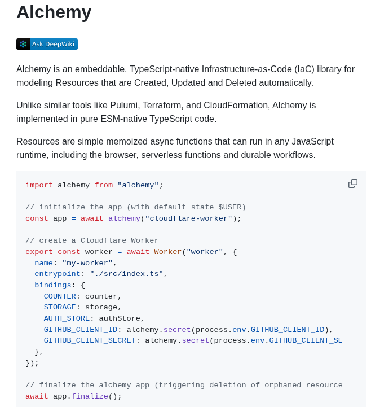The height and width of the screenshot is (407, 380).
Task: Click the Alchemy page heading
Action: [x=54, y=12]
